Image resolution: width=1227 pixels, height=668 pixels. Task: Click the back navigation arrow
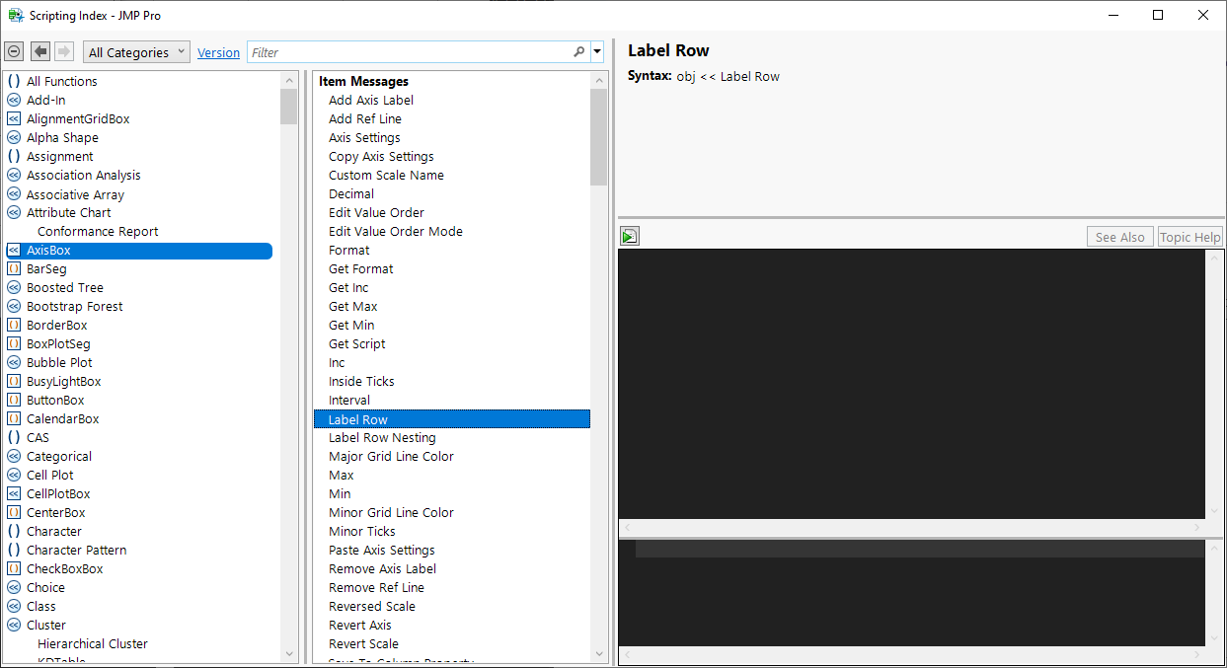point(38,50)
